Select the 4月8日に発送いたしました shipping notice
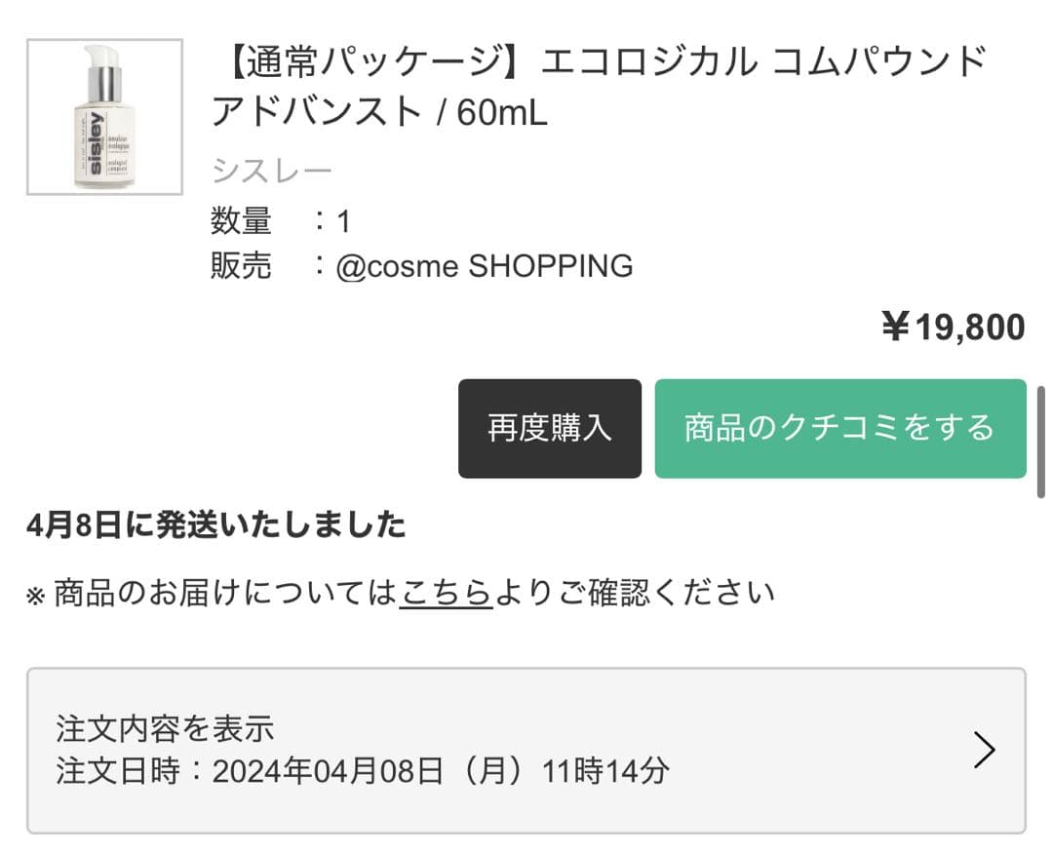The width and height of the screenshot is (1053, 853). click(x=216, y=524)
